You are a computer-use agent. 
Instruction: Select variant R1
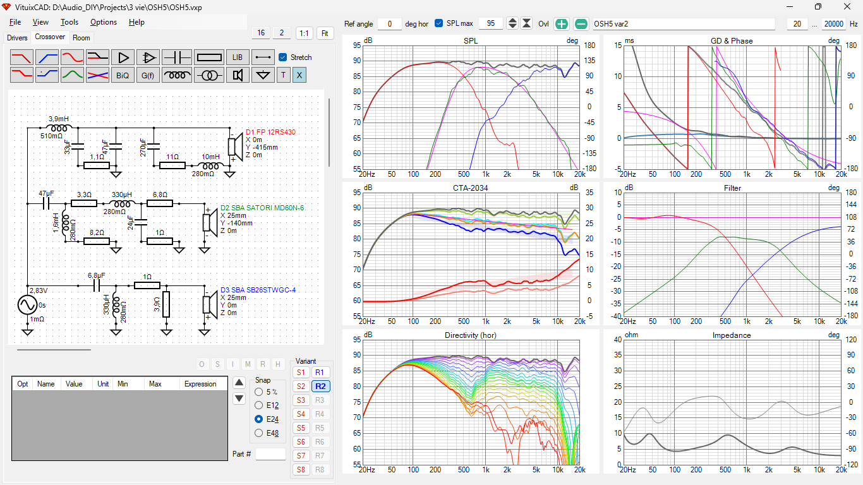(320, 373)
